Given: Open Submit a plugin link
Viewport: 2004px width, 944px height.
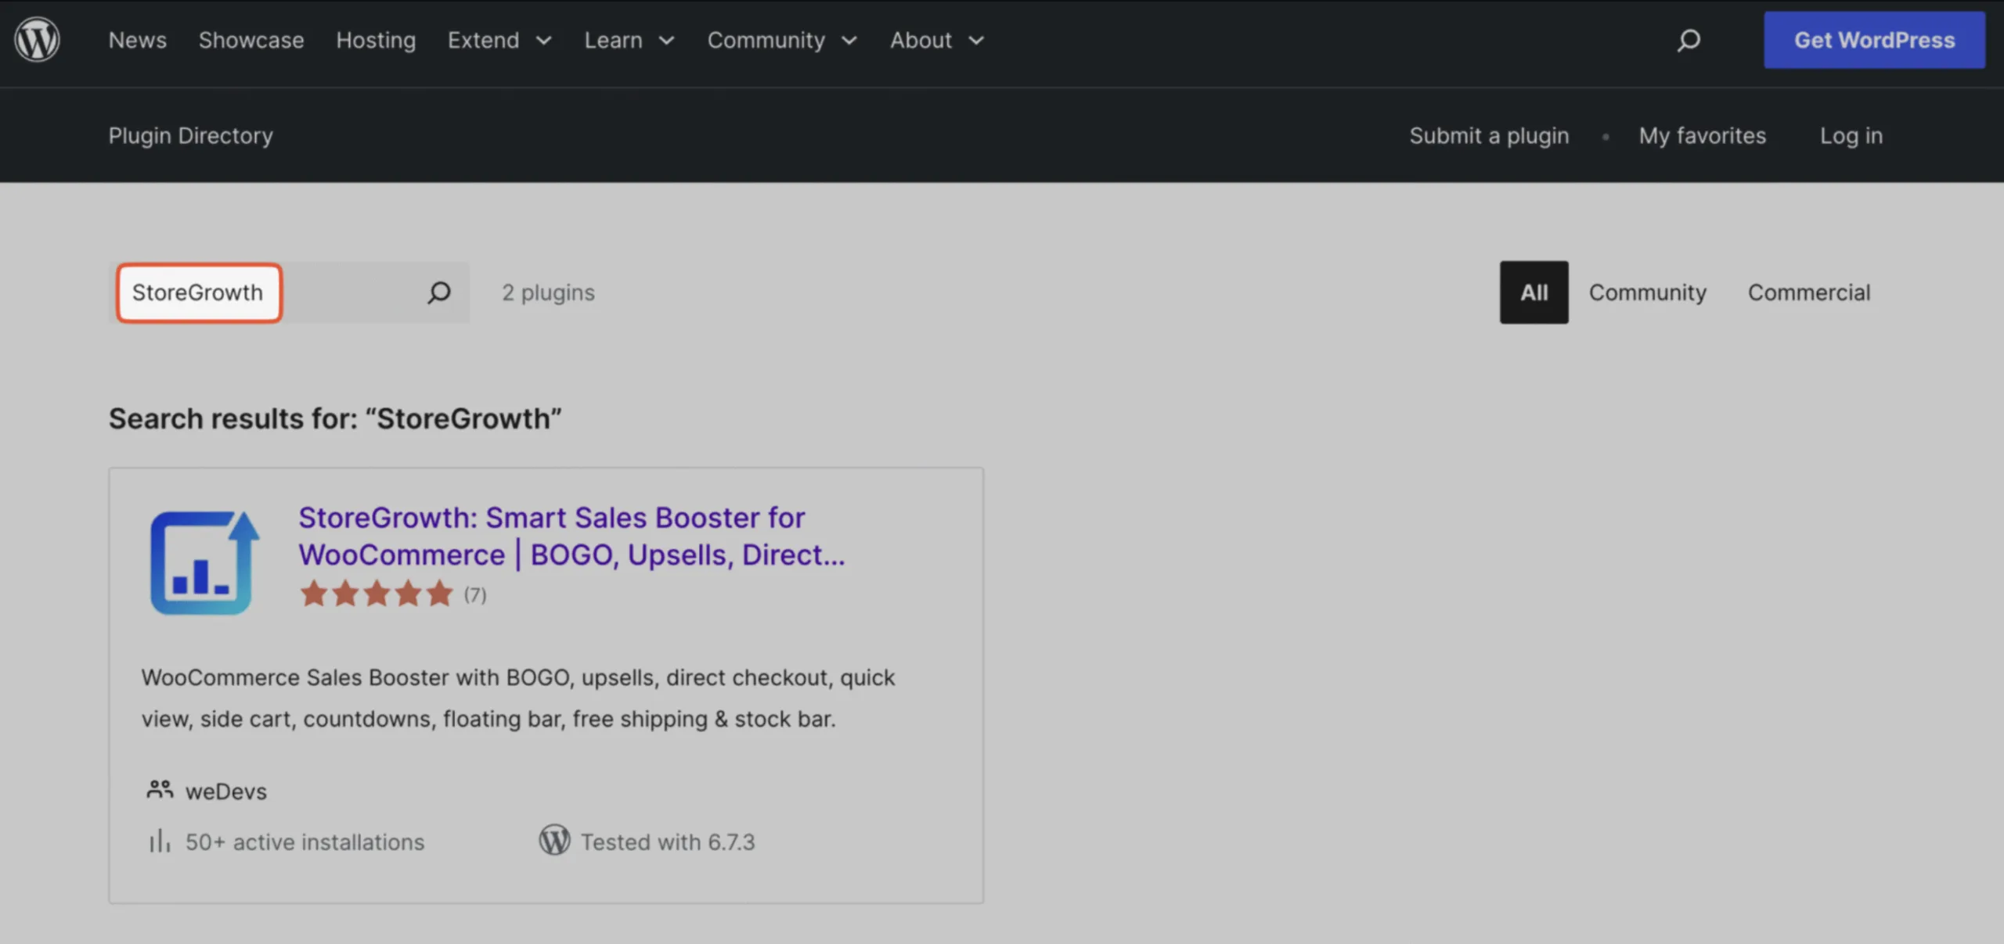Looking at the screenshot, I should pyautogui.click(x=1489, y=135).
